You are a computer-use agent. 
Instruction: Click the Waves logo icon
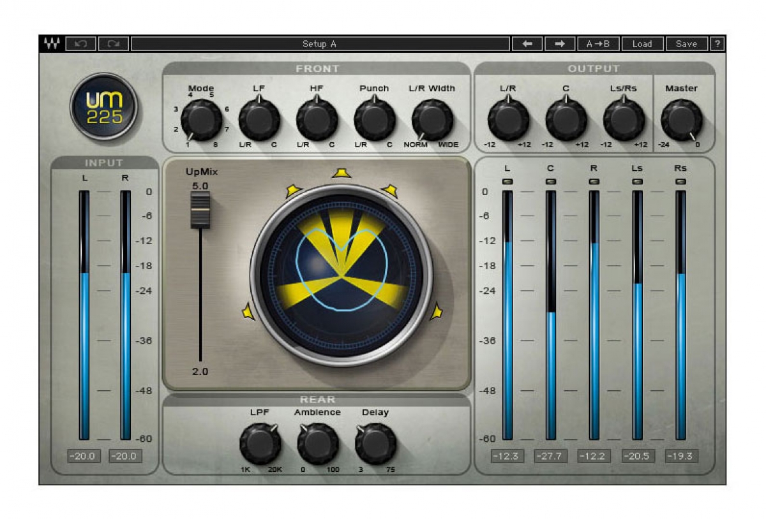pyautogui.click(x=52, y=44)
